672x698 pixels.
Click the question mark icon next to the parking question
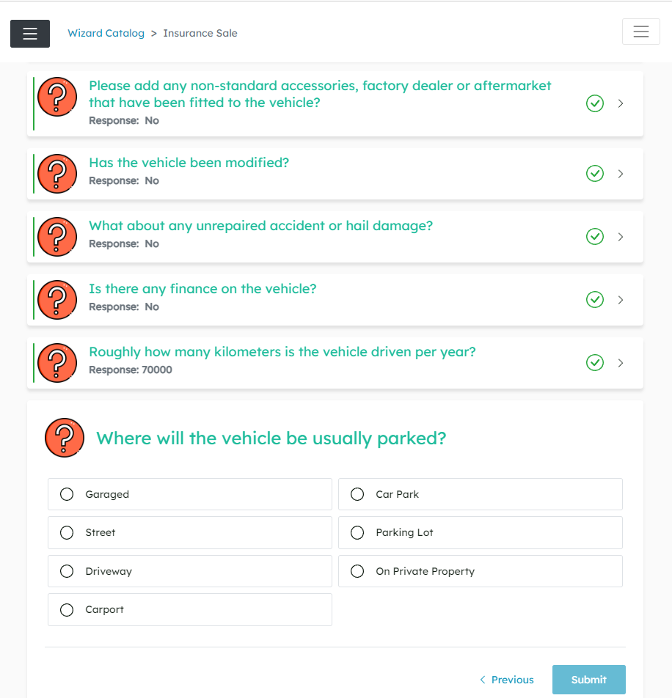tap(64, 437)
